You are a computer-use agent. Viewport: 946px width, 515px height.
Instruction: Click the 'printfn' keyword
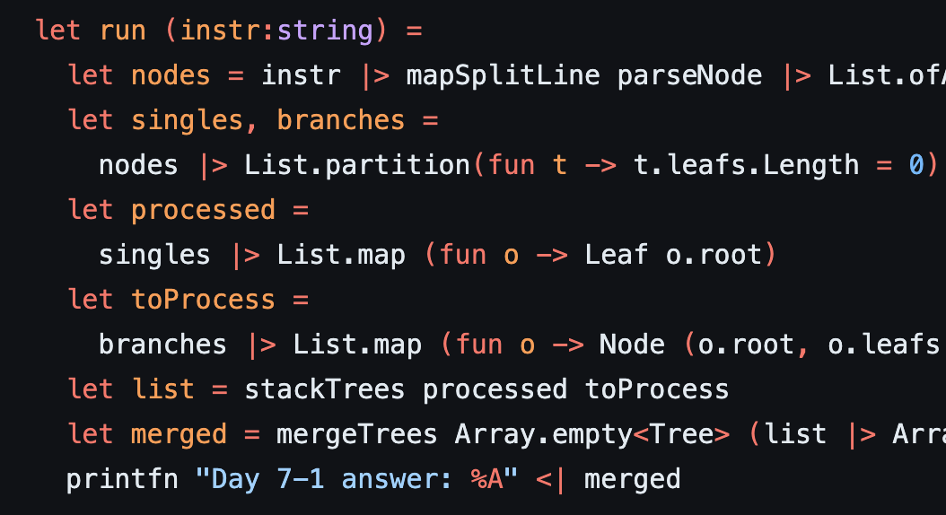pyautogui.click(x=122, y=479)
